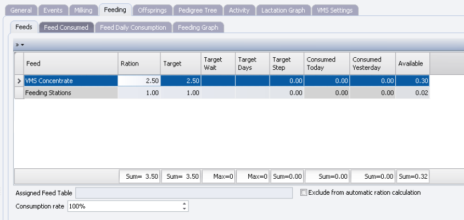The height and width of the screenshot is (220, 464).
Task: Edit the VMS Concentrate ration cell
Action: tap(139, 81)
